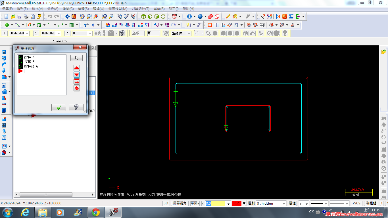Select the Create circle tool

pyautogui.click(x=28, y=25)
